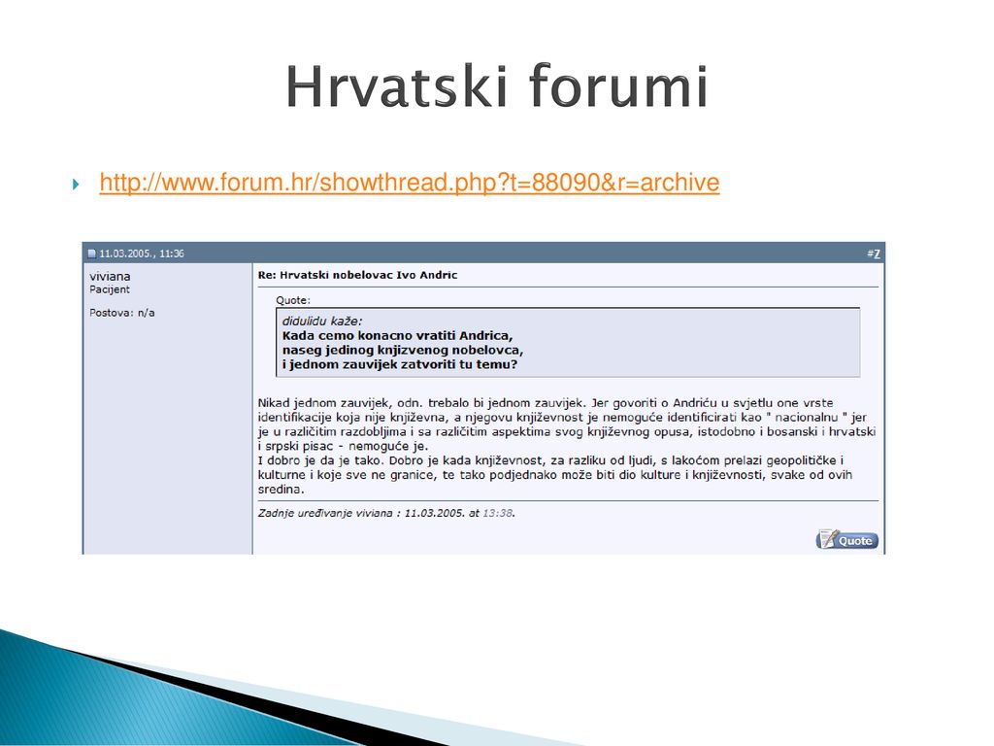The width and height of the screenshot is (994, 746).
Task: Click the quoted line 'Kada cemo konacno vratiti Andrica,'
Action: (397, 335)
